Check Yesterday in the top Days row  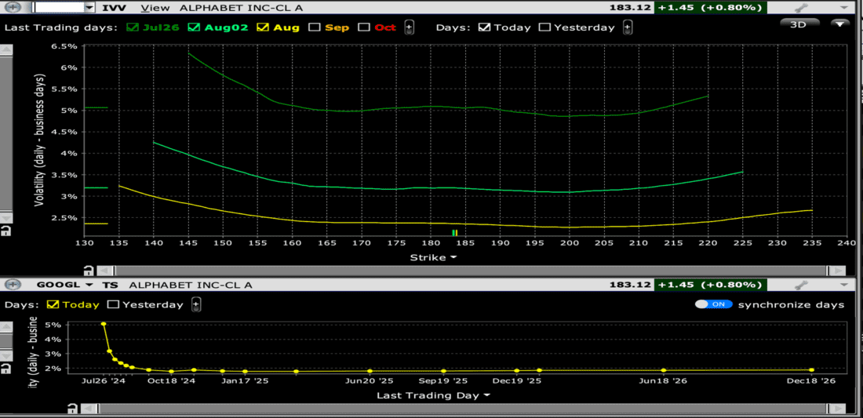tap(544, 27)
